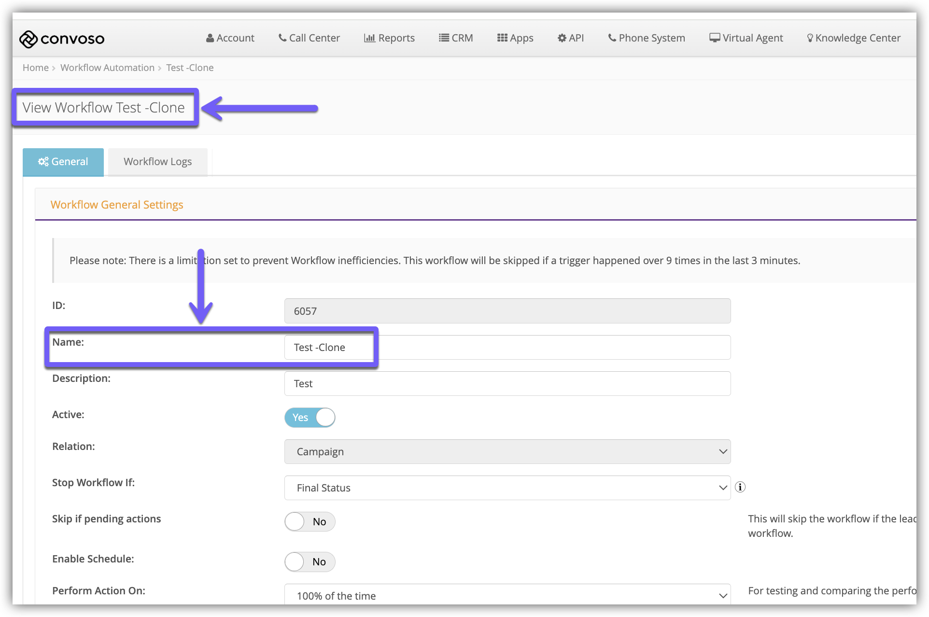The height and width of the screenshot is (617, 929).
Task: Open the Virtual Agent menu
Action: pos(746,38)
